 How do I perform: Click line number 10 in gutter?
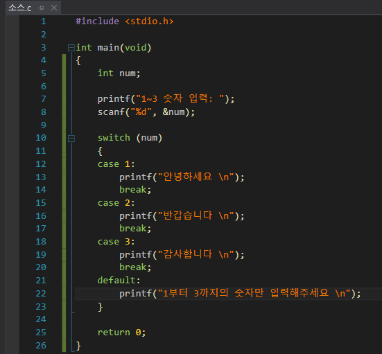(x=41, y=138)
